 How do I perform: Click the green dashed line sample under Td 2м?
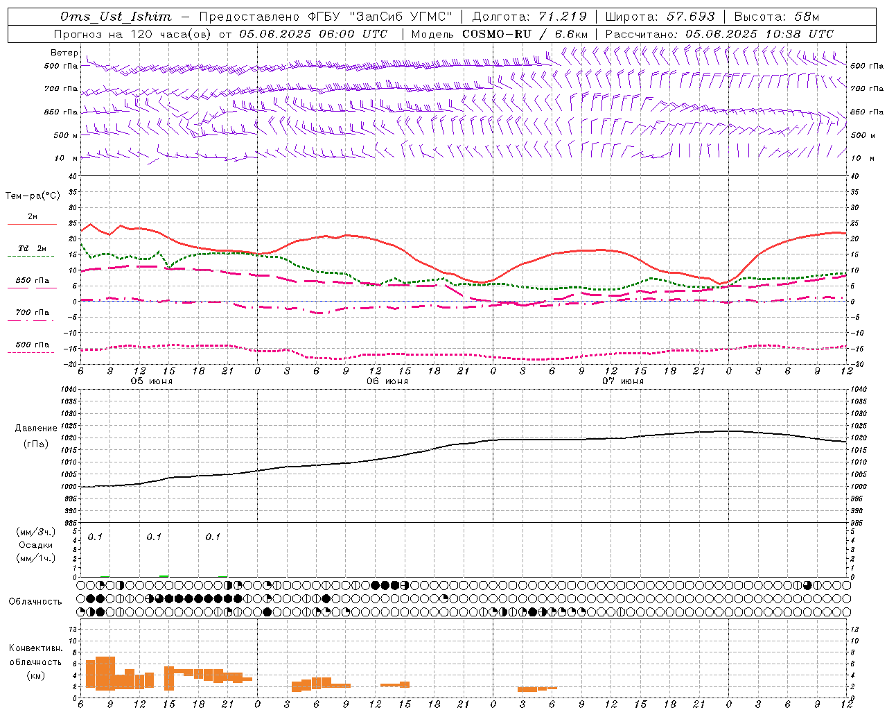click(30, 256)
